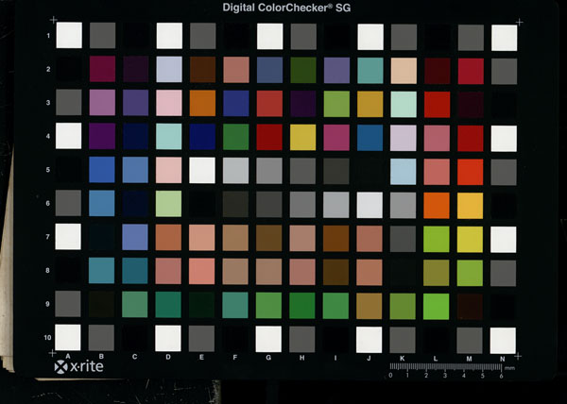Image resolution: width=567 pixels, height=404 pixels.
Task: Select the salmon patch E8
Action: click(202, 272)
